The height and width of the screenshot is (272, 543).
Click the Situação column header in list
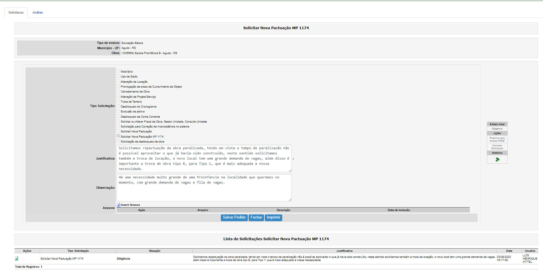(155, 251)
